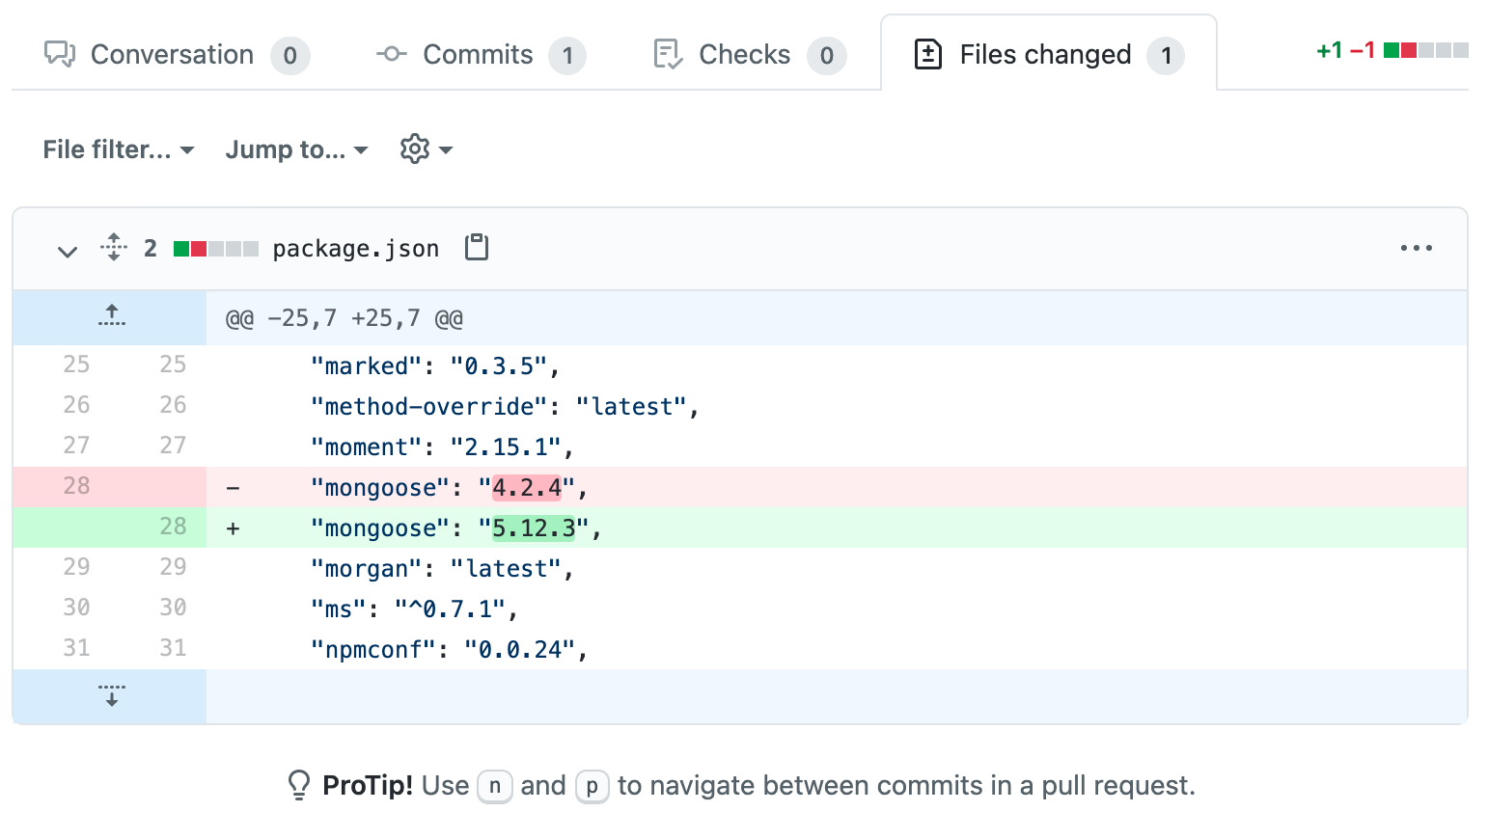
Task: Click the Conversation speech bubble icon
Action: pyautogui.click(x=59, y=54)
